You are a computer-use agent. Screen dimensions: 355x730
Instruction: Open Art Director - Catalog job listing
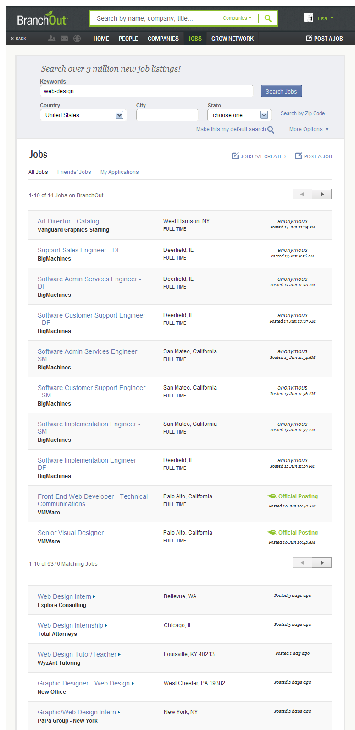click(x=68, y=221)
